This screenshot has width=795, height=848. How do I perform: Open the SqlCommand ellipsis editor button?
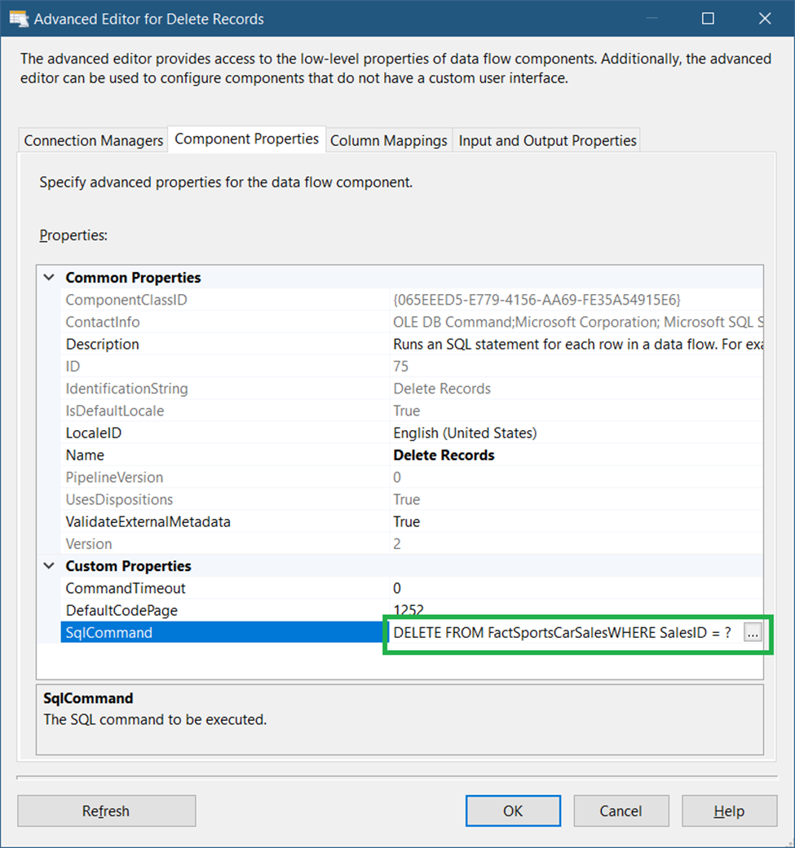pos(754,632)
